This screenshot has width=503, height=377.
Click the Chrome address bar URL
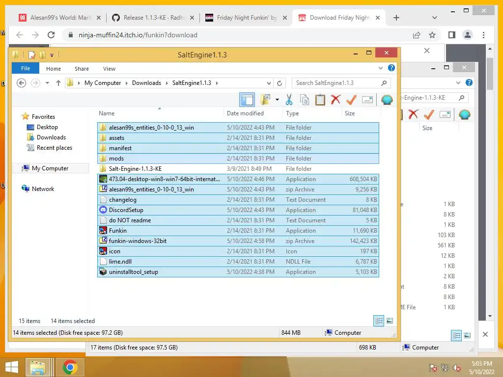coord(138,35)
